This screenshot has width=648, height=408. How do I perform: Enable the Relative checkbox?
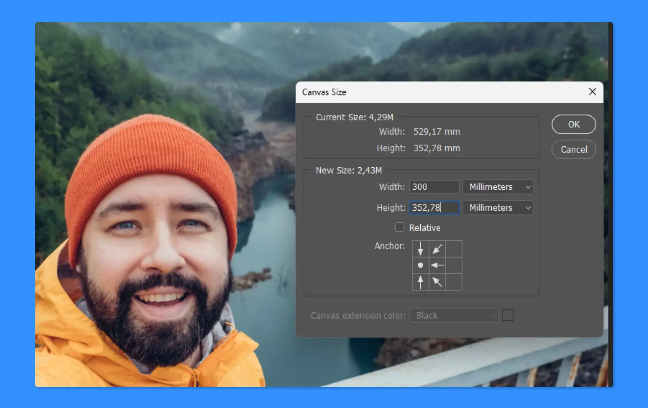pyautogui.click(x=399, y=227)
